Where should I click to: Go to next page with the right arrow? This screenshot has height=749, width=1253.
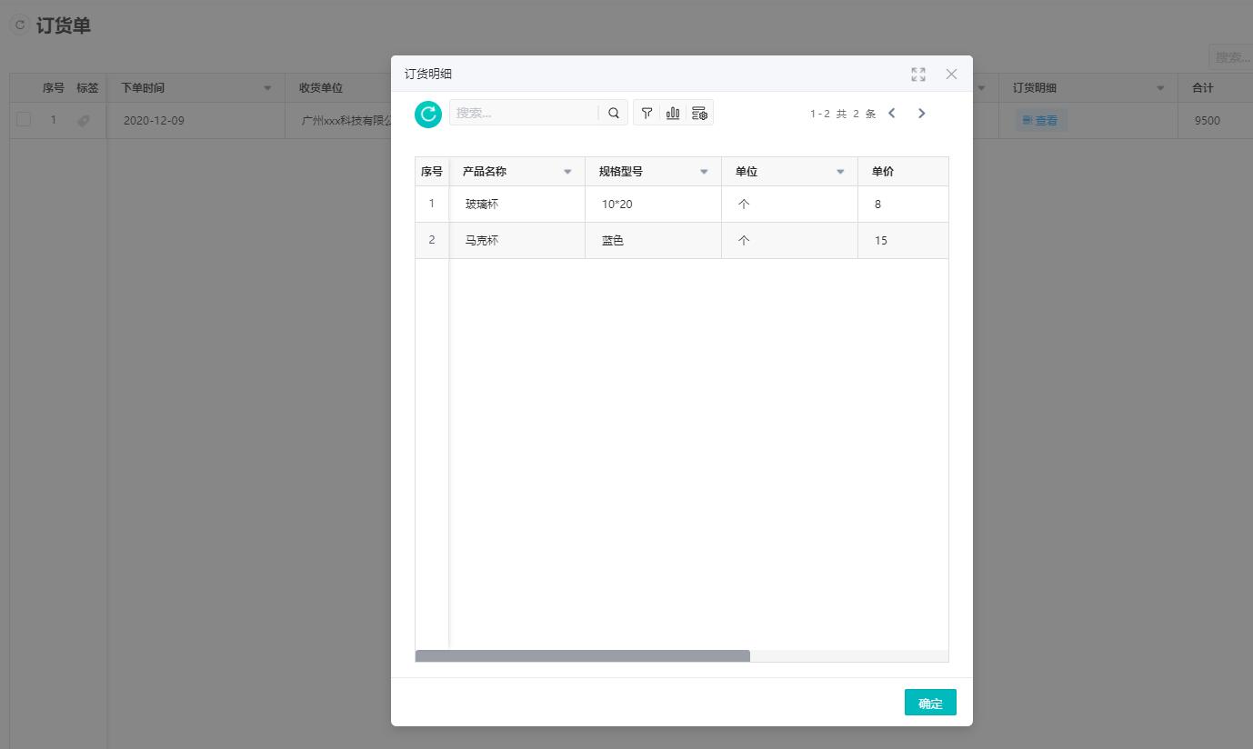921,113
